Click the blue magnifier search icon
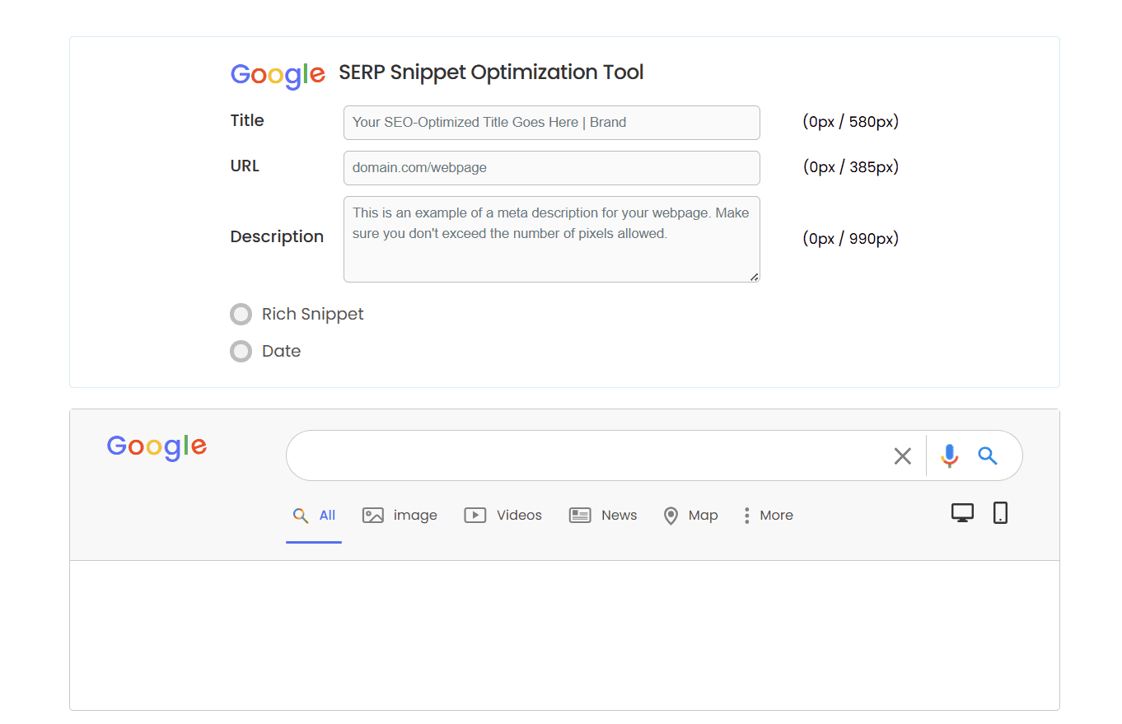Viewport: 1122px width, 724px height. pos(988,455)
